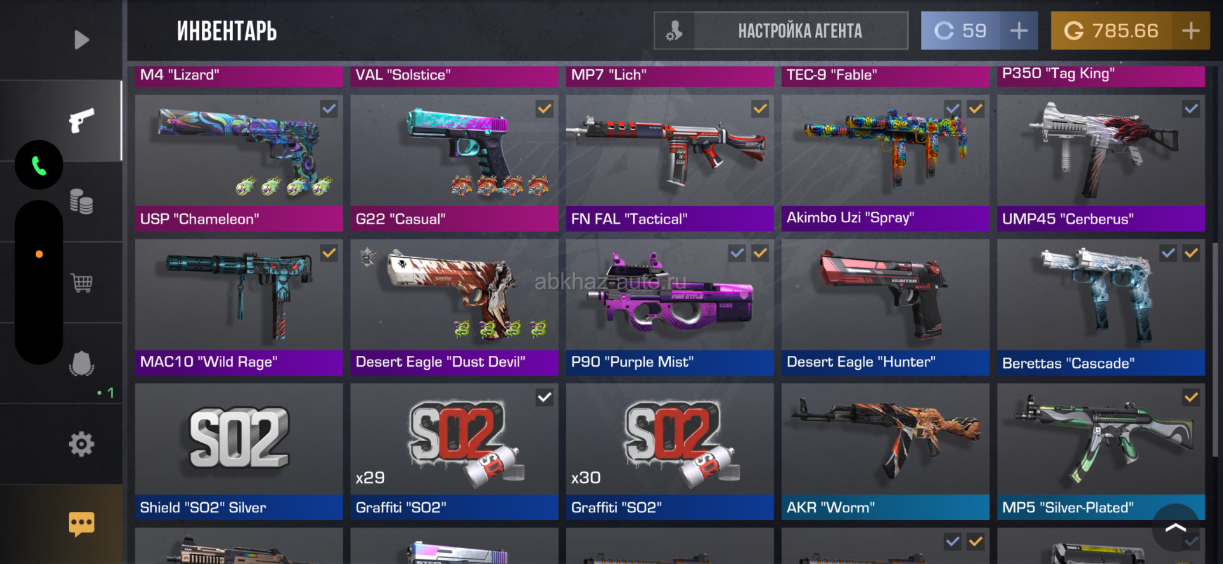Toggle the checkmark on USP "Chameleon"
The width and height of the screenshot is (1223, 564).
329,109
